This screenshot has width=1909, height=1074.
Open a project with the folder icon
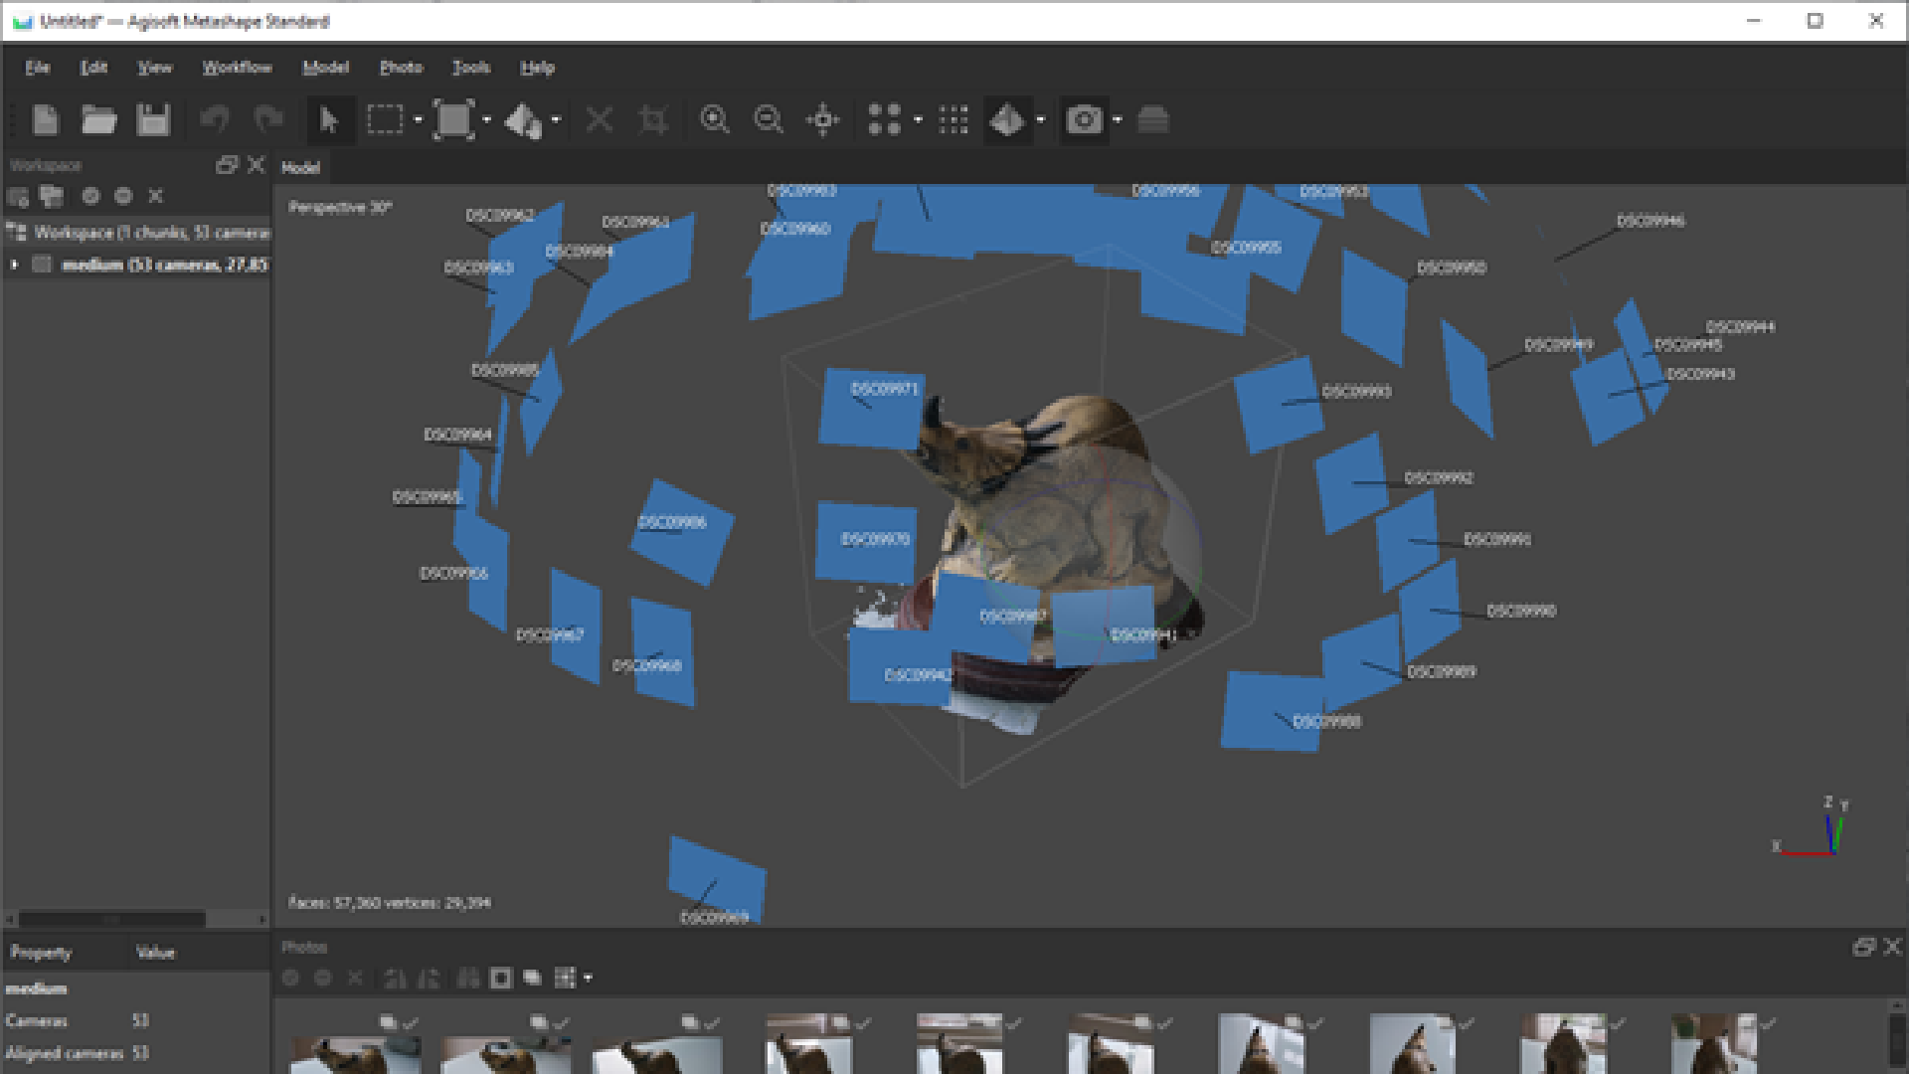pos(98,120)
